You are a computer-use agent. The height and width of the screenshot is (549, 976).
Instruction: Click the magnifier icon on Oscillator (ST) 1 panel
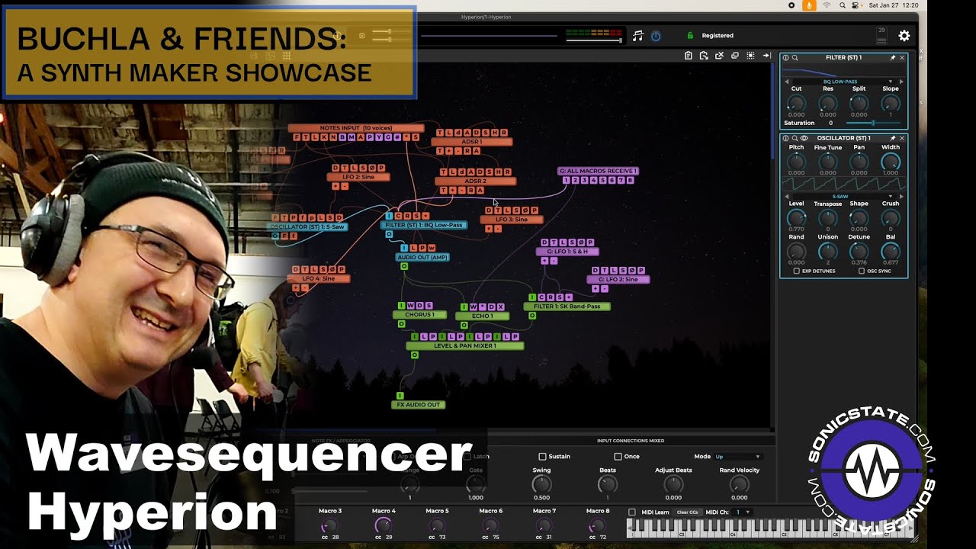coord(795,139)
